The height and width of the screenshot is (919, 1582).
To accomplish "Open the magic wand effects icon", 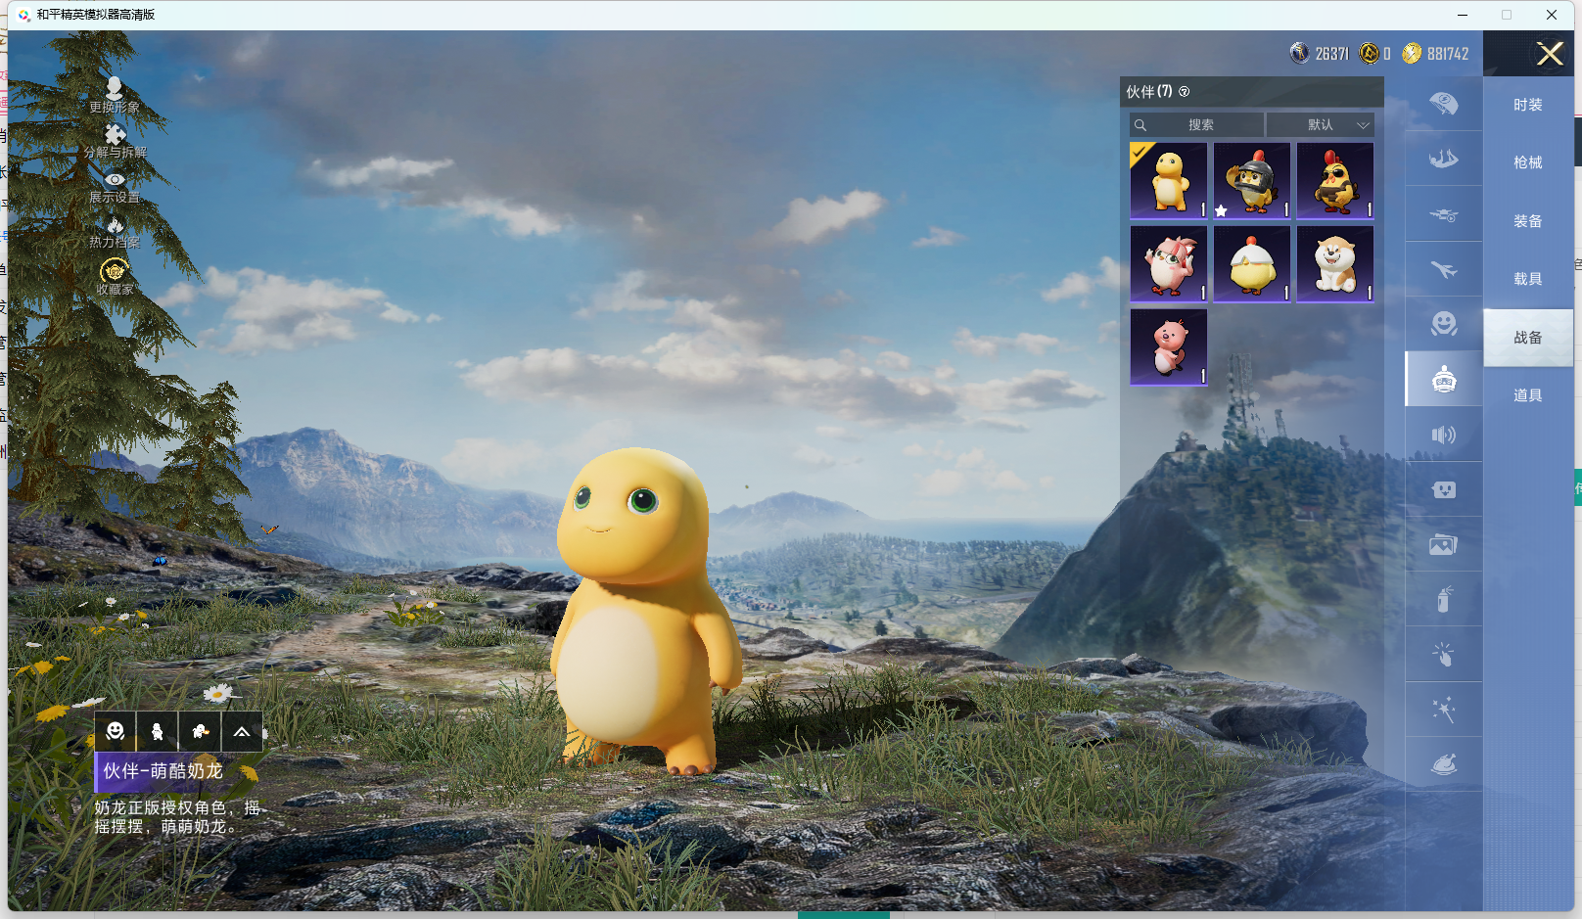I will tap(1443, 709).
